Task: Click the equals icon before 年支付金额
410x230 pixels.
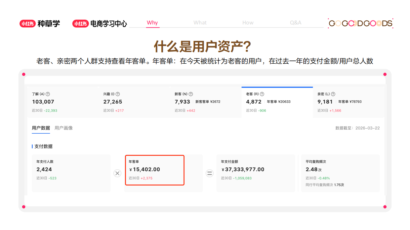Action: [x=210, y=173]
